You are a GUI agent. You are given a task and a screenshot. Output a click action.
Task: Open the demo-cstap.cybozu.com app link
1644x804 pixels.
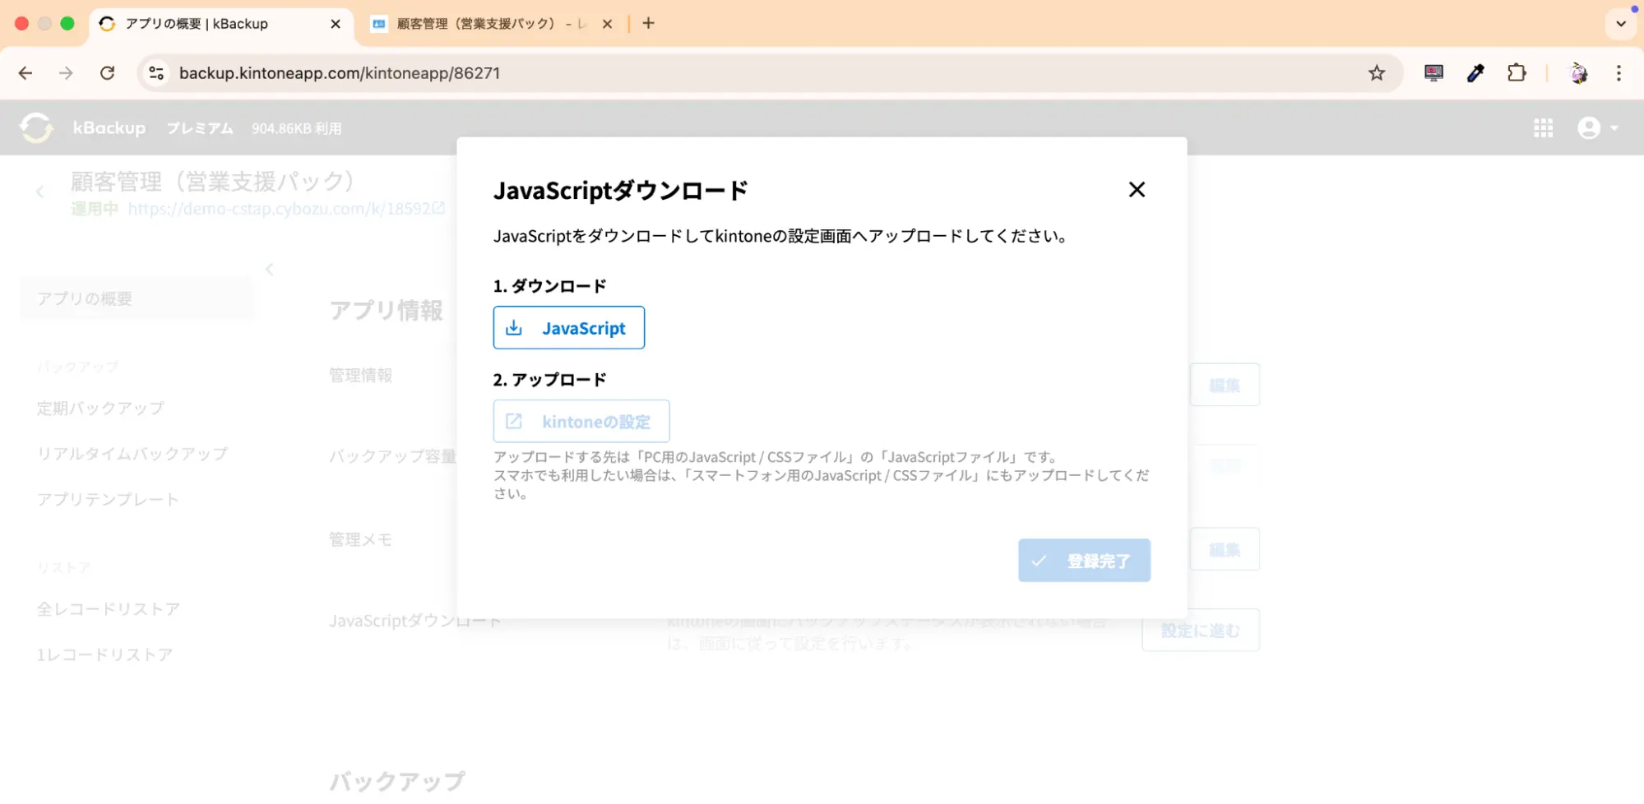[286, 209]
